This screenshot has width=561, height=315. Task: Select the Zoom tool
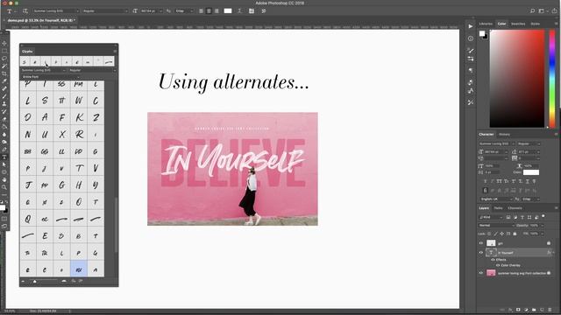click(x=4, y=187)
